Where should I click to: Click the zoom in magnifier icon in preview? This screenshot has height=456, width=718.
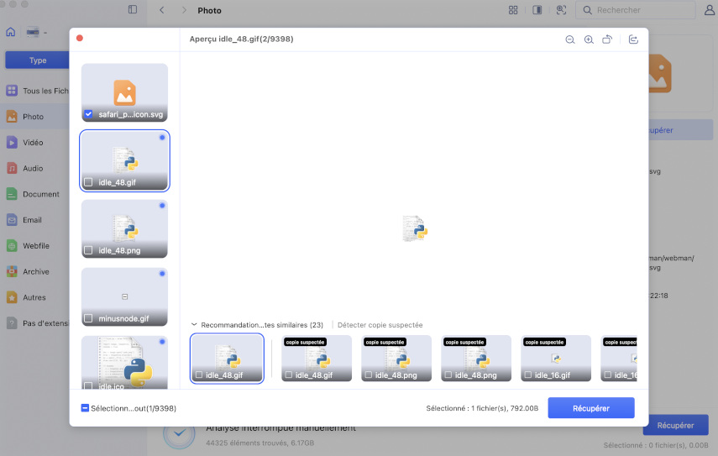click(x=589, y=39)
